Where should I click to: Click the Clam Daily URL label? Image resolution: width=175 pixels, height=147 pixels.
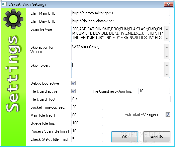[x=43, y=21]
